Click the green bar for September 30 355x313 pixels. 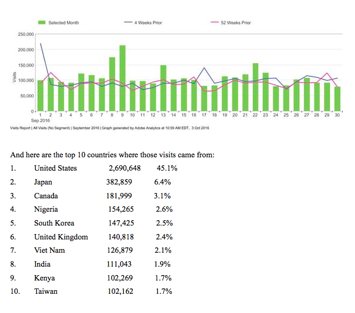[337, 99]
